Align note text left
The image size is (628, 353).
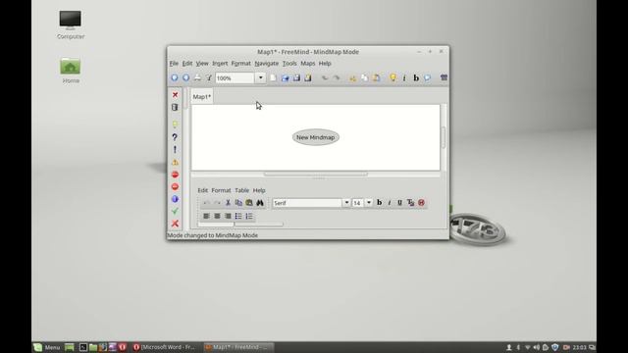click(206, 216)
